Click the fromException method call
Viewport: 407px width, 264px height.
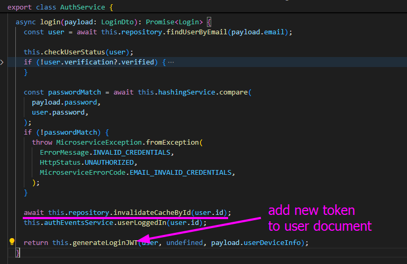[172, 143]
